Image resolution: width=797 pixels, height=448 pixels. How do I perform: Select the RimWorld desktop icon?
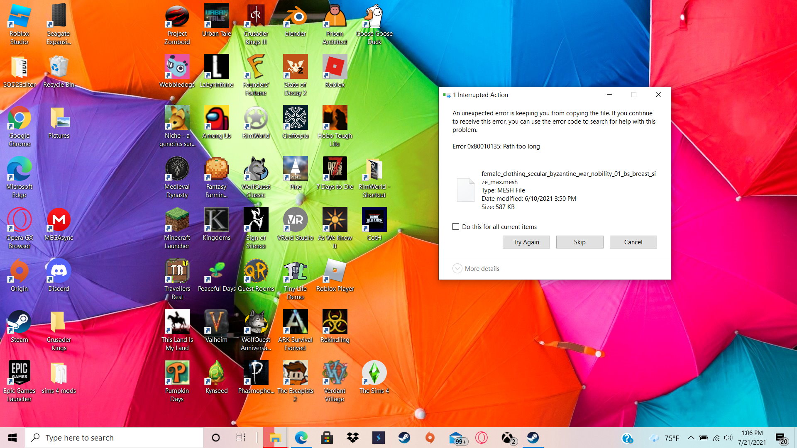click(256, 122)
